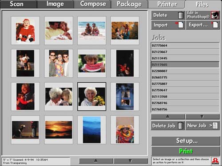Viewport: 222px width, 166px height.
Task: Select job DZ759647
Action: pyautogui.click(x=185, y=90)
